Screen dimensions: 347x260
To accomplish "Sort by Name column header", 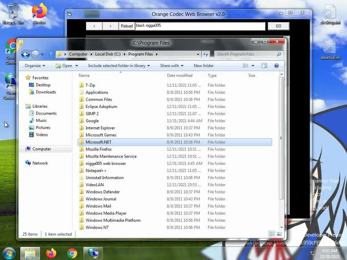I will pyautogui.click(x=121, y=75).
